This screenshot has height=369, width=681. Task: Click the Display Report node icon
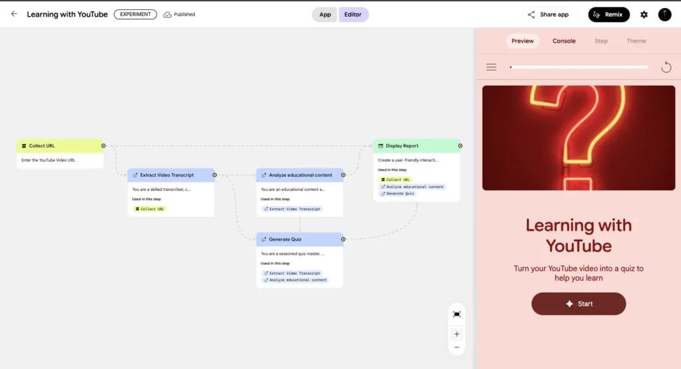(380, 146)
